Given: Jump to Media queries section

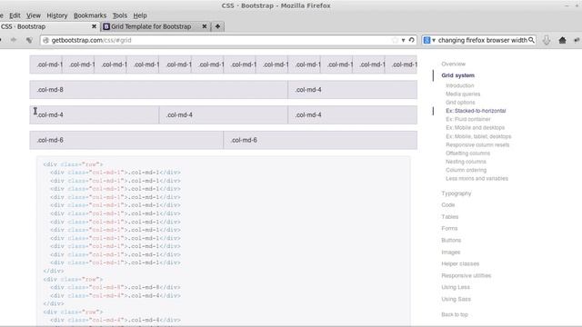Looking at the screenshot, I should pos(463,94).
